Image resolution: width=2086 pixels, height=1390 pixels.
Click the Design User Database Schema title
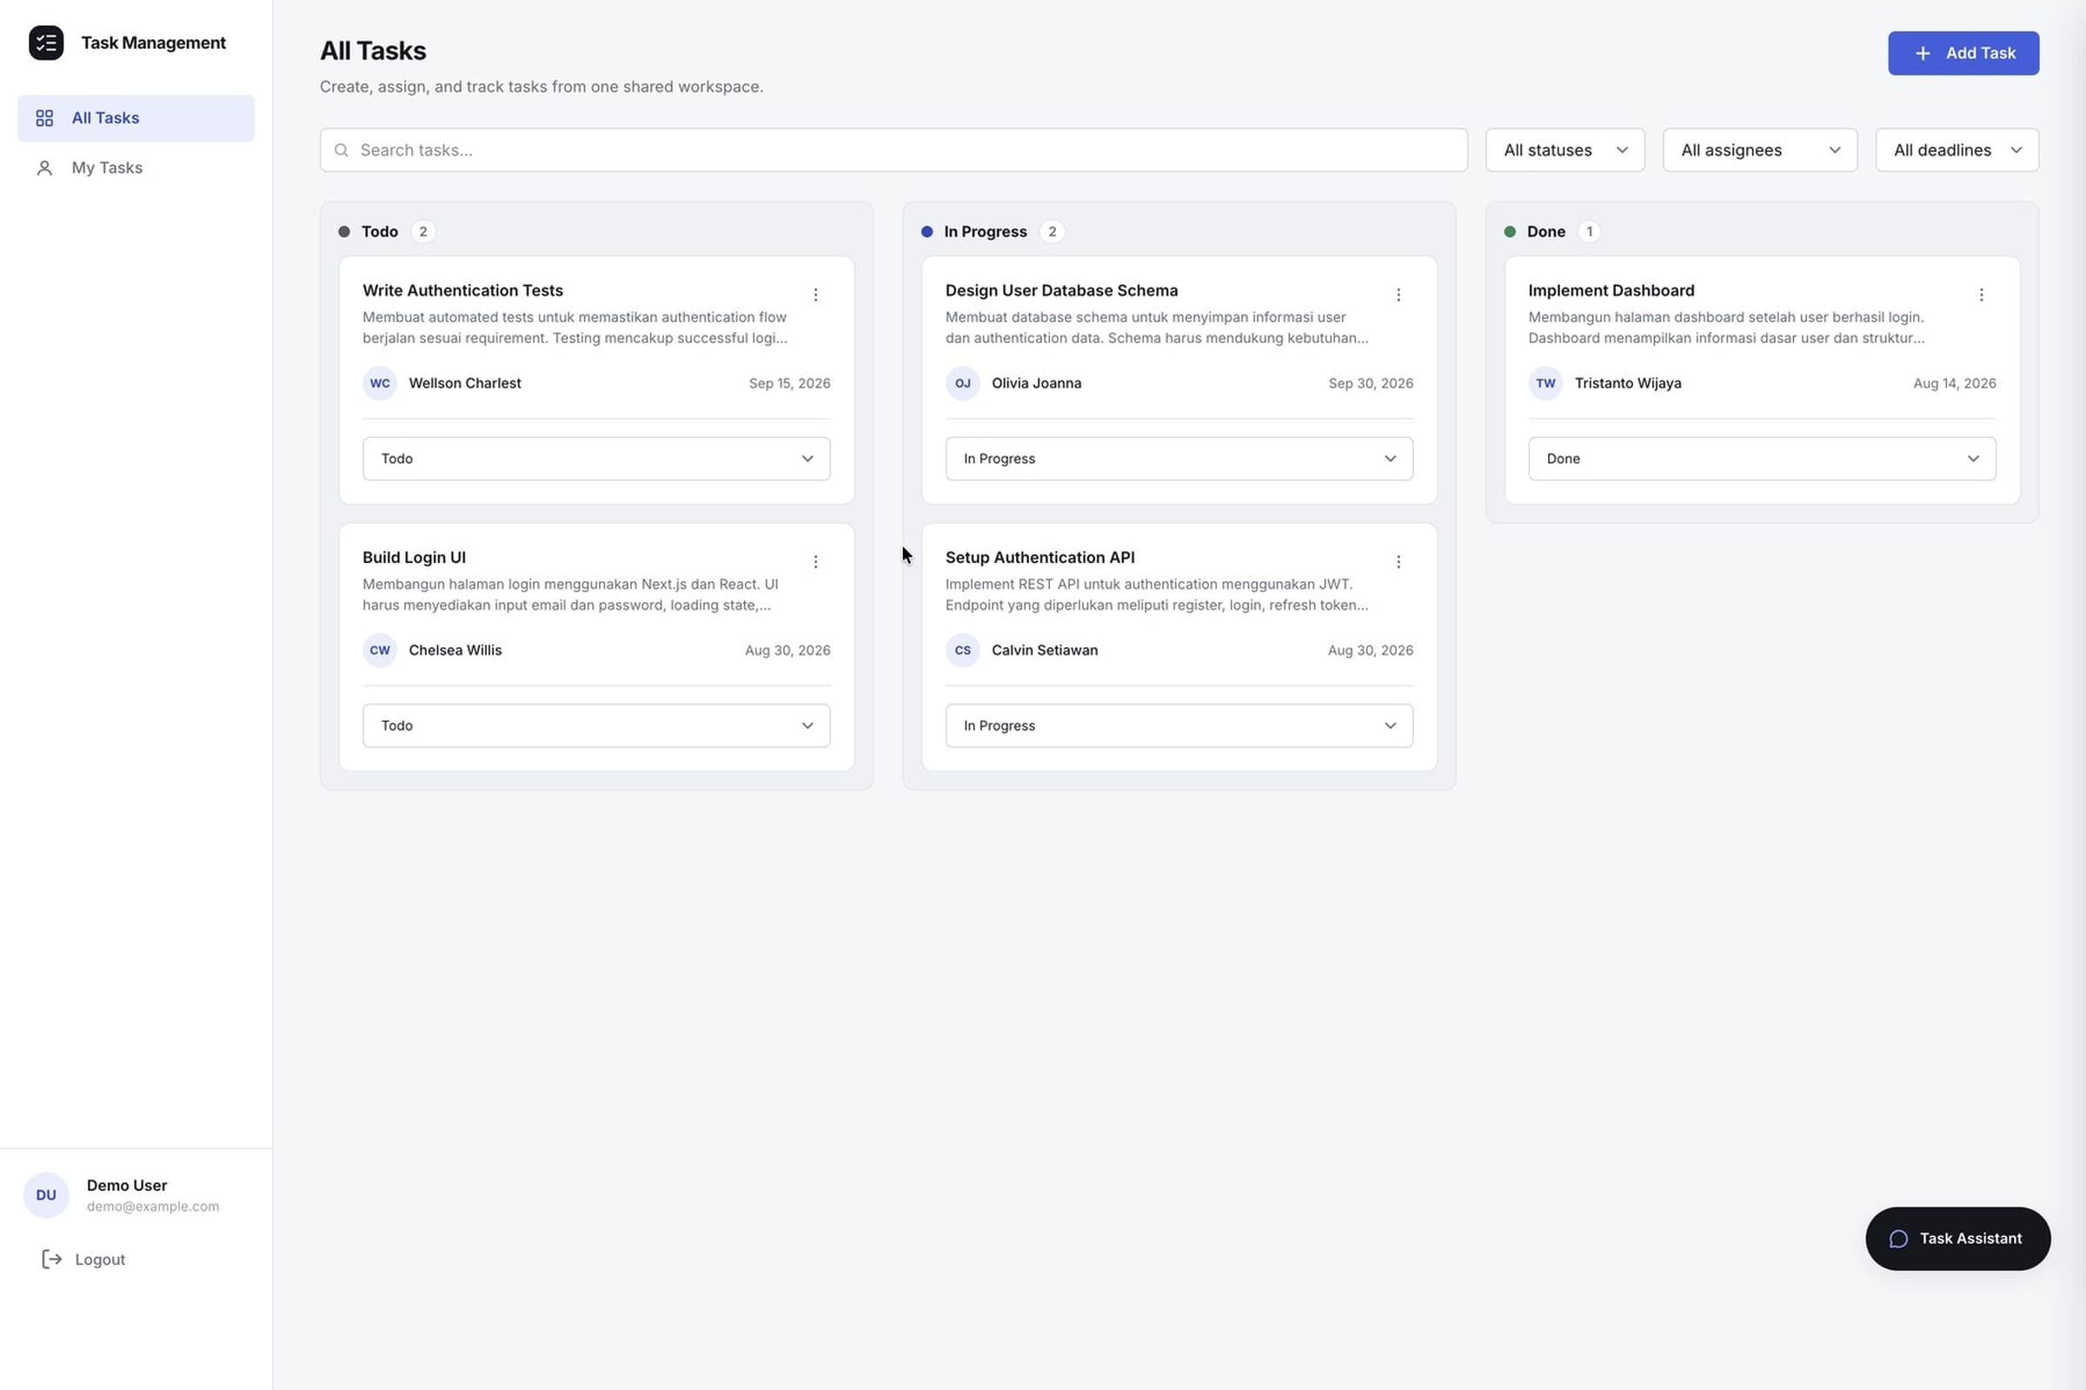point(1060,290)
